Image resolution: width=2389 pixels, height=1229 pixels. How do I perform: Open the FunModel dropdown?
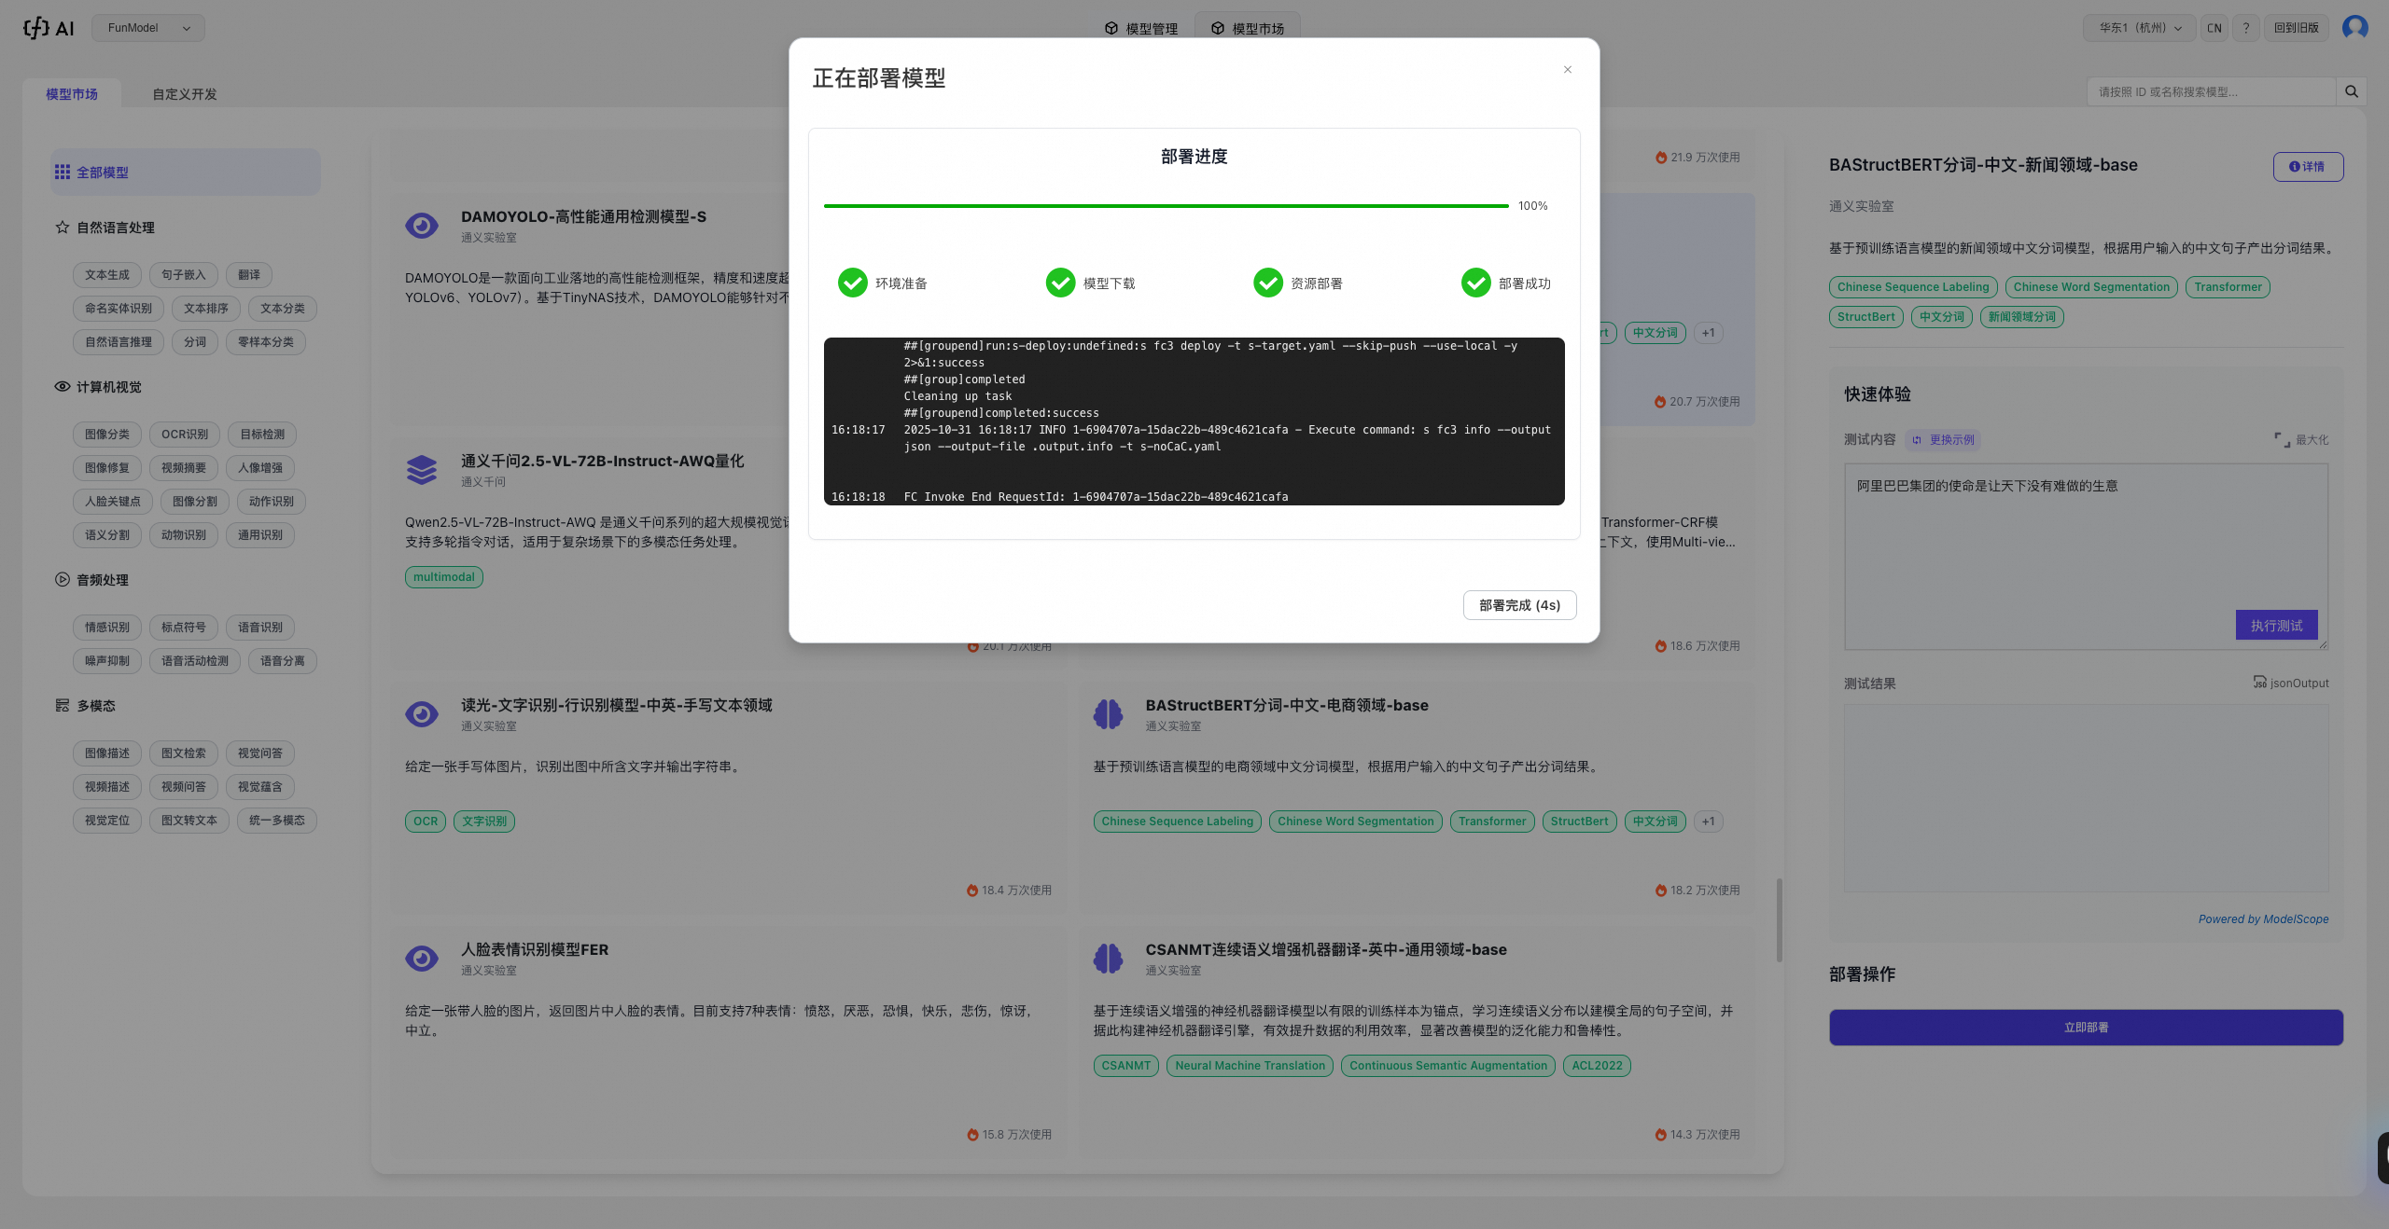pos(148,28)
